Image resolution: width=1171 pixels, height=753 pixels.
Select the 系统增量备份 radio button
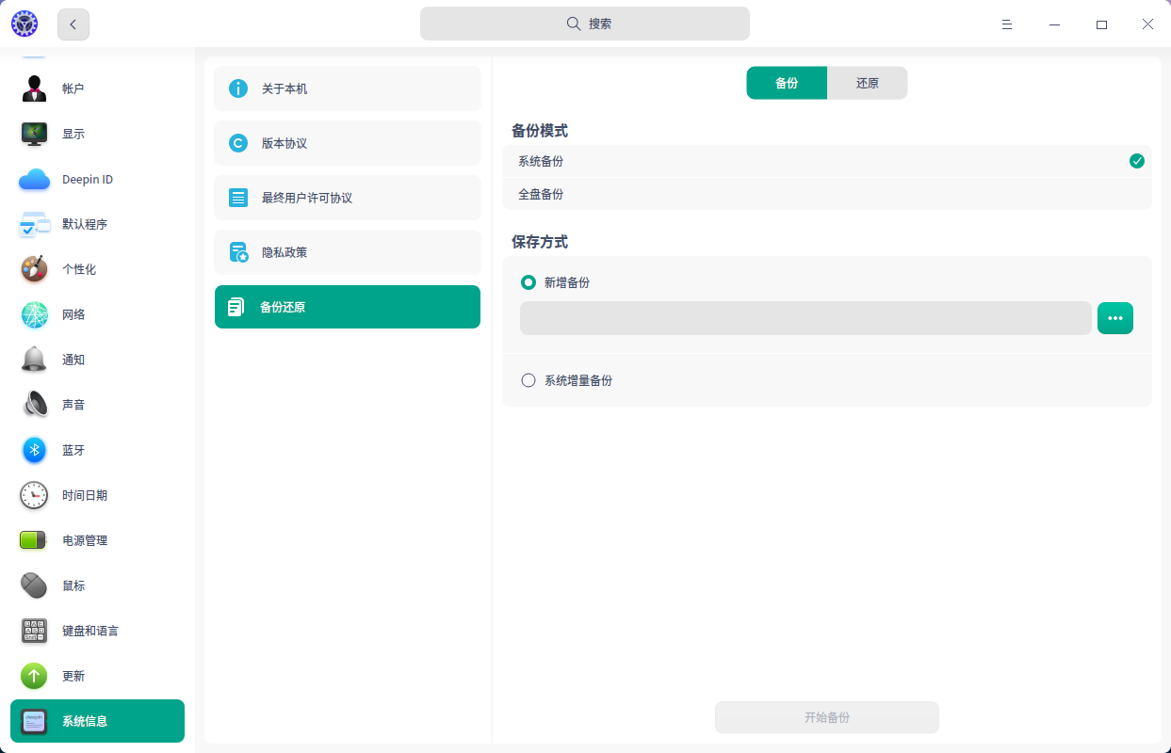[x=529, y=380]
